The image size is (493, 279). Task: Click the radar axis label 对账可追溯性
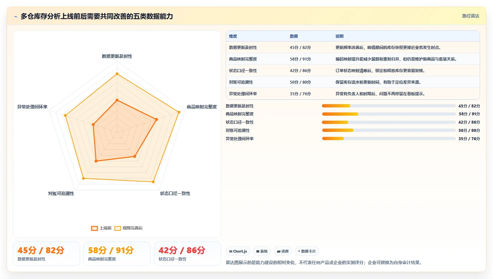[x=61, y=193]
